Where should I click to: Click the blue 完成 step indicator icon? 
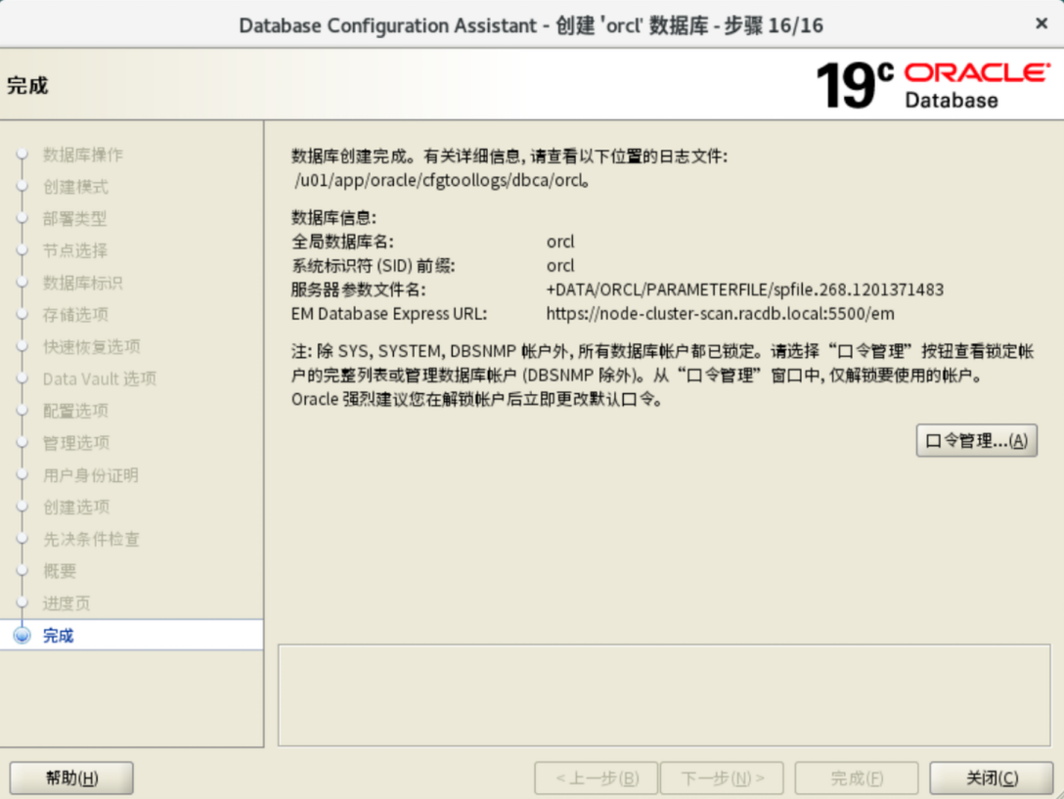(x=22, y=636)
